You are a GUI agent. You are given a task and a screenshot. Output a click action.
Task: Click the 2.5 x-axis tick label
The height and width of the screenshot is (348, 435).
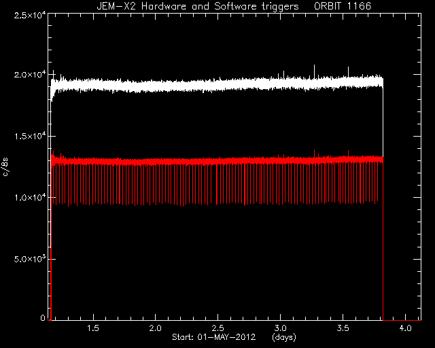(x=217, y=328)
